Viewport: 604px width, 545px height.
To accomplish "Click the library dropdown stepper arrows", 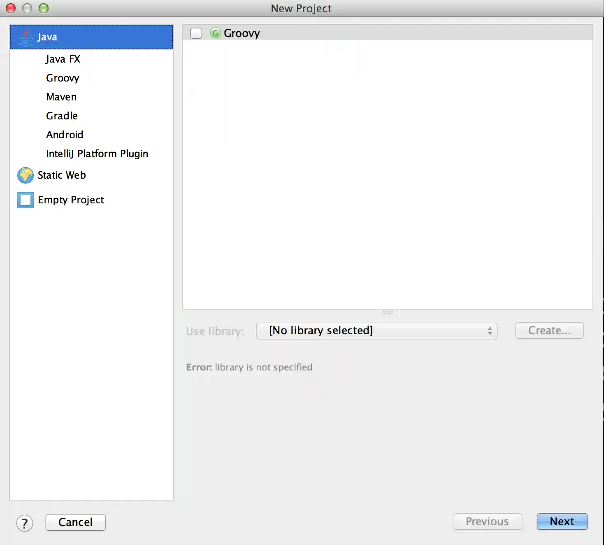I will [490, 331].
